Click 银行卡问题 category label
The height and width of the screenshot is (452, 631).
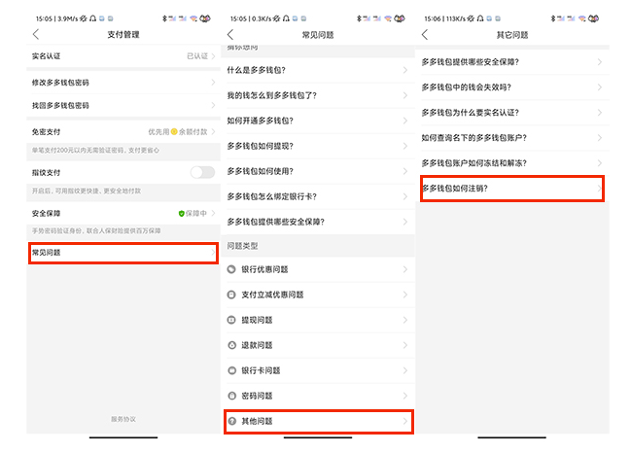[x=261, y=370]
